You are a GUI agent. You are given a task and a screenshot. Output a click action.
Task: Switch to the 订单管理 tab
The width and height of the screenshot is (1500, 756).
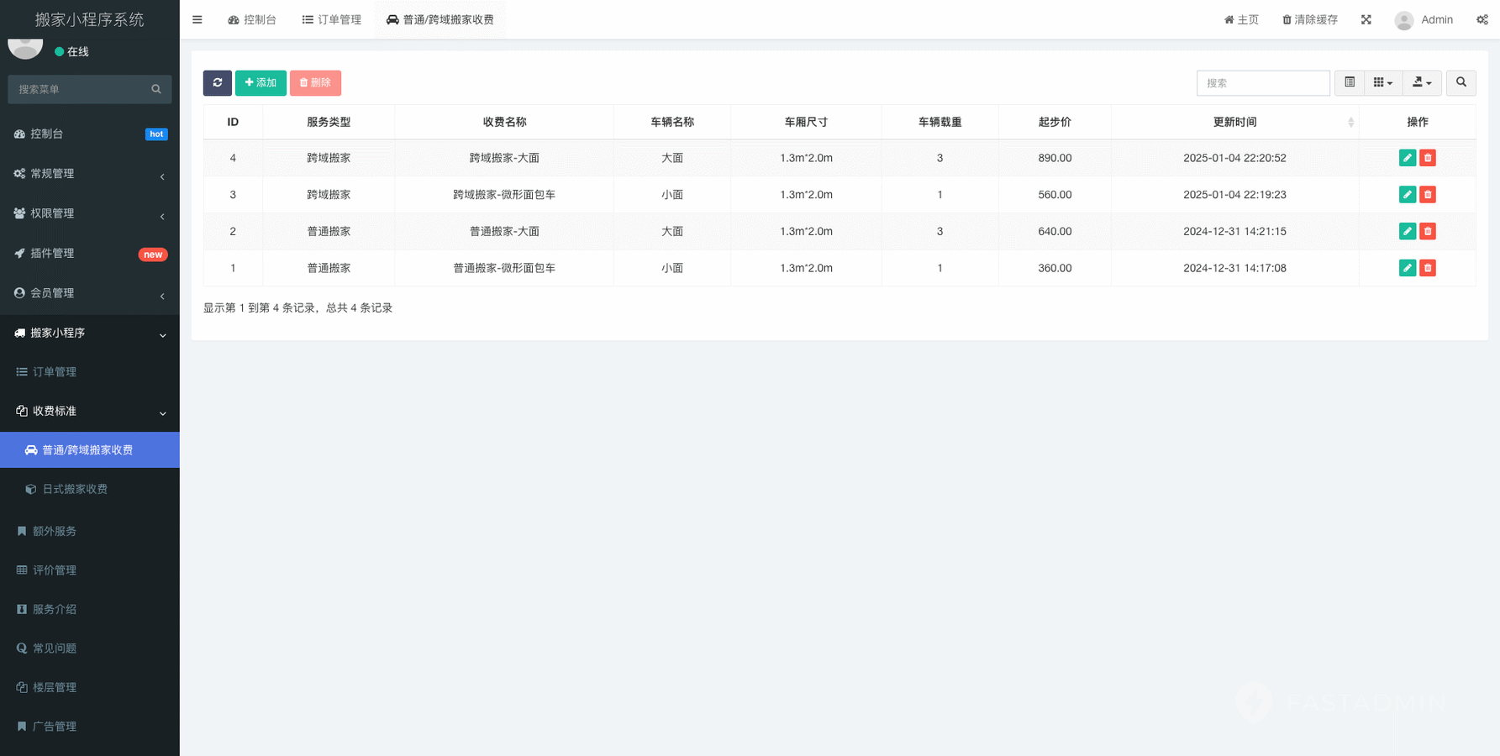tap(332, 19)
